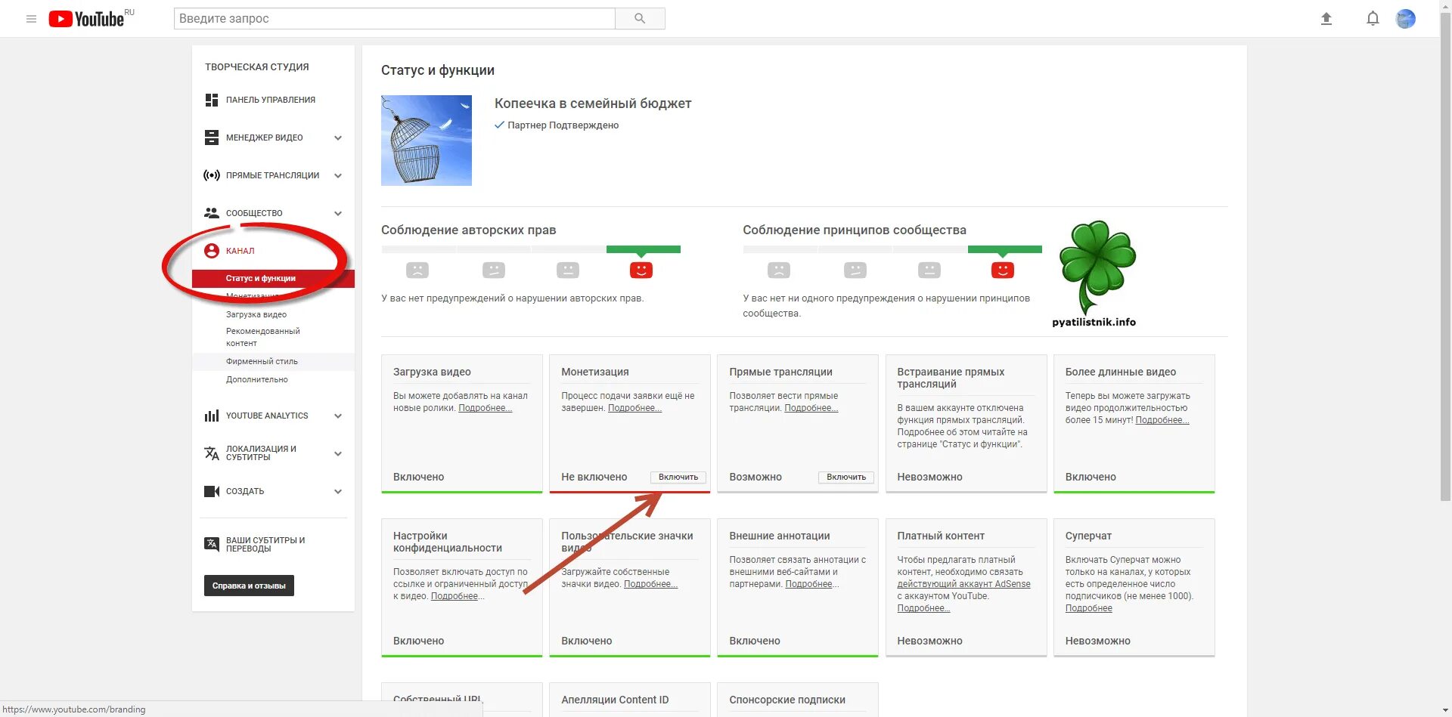Click Включить button for Прямые трансляции

(x=846, y=477)
